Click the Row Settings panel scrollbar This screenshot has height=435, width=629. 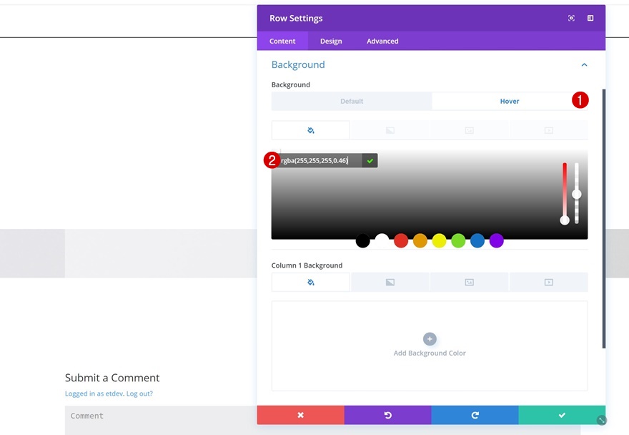(604, 219)
